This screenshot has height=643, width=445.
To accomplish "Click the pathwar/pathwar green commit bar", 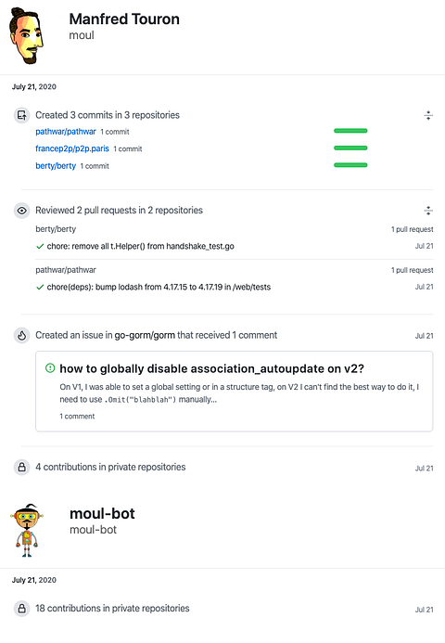I will point(350,131).
